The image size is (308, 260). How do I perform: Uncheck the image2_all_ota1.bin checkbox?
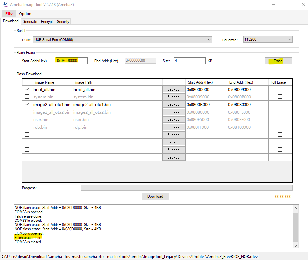click(x=27, y=104)
